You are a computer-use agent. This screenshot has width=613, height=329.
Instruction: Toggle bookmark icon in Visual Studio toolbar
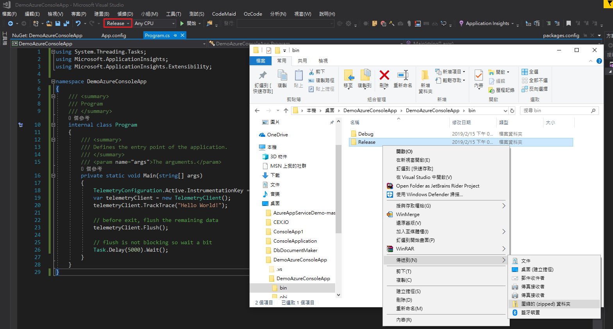[568, 23]
